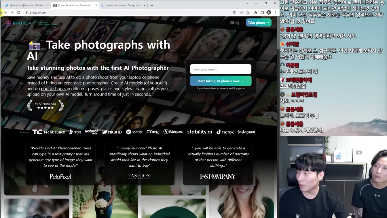Screen dimensions: 387x218
Task: Open the Billing link
Action: click(235, 22)
